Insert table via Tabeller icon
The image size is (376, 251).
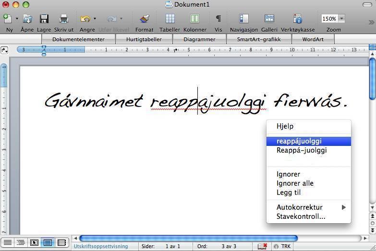[170, 19]
